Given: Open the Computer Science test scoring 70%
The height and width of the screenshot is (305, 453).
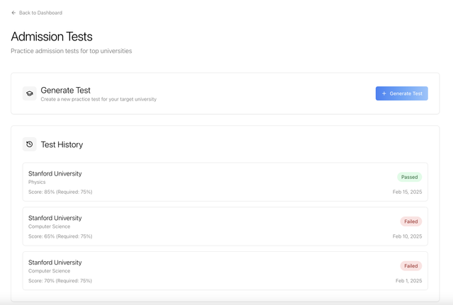Looking at the screenshot, I should pos(212,271).
